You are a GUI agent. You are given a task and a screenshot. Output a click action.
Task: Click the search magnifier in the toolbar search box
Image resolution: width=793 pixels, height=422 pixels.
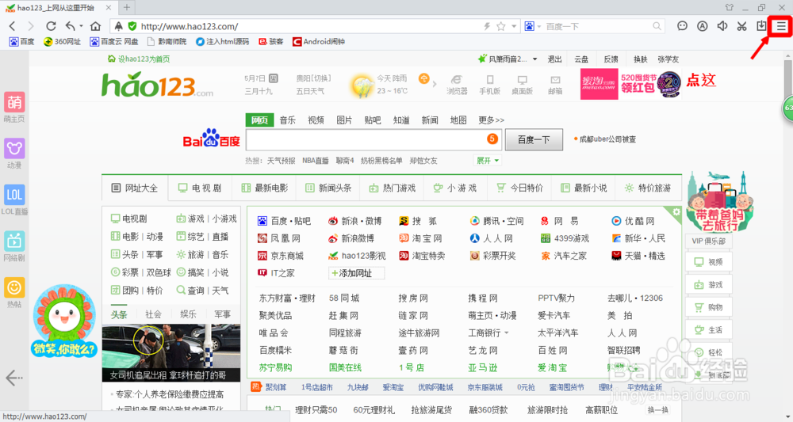coord(657,26)
